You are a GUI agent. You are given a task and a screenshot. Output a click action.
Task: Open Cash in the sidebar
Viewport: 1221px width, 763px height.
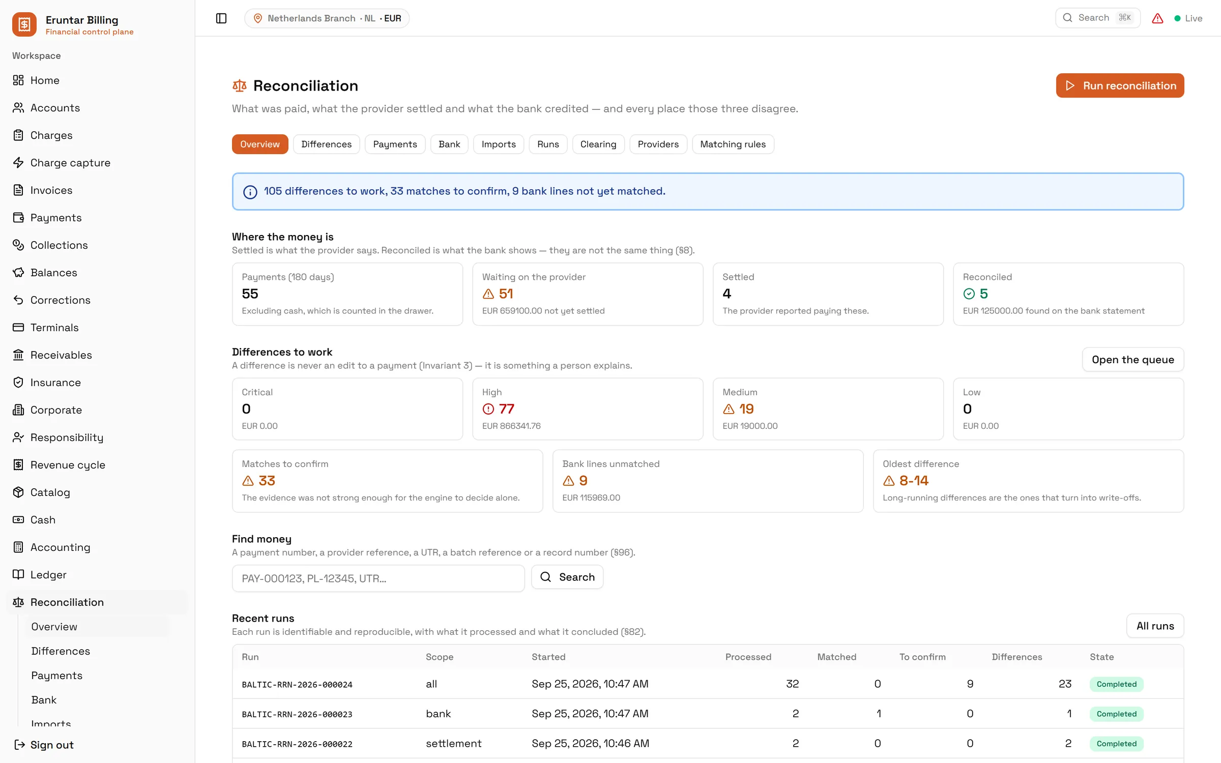[x=97, y=520]
